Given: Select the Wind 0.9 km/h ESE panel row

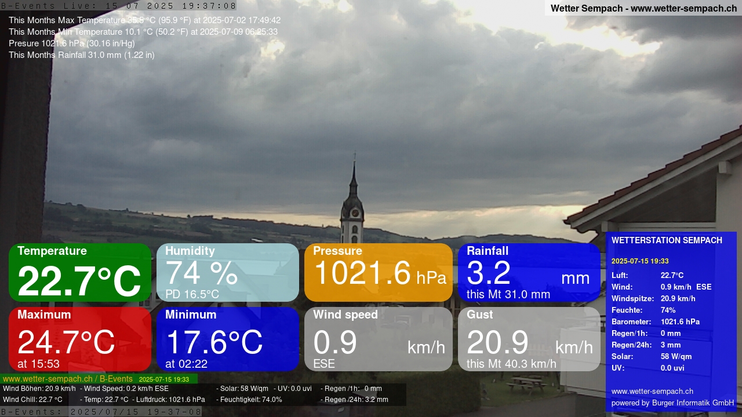Looking at the screenshot, I should 661,287.
